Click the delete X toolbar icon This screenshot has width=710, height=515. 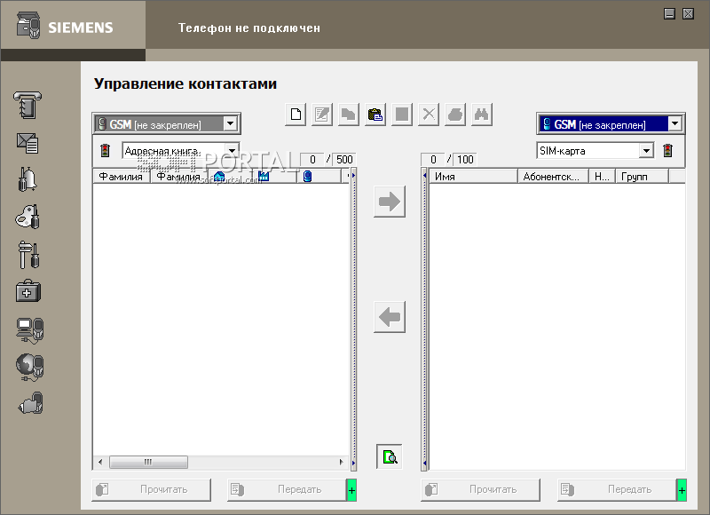429,115
